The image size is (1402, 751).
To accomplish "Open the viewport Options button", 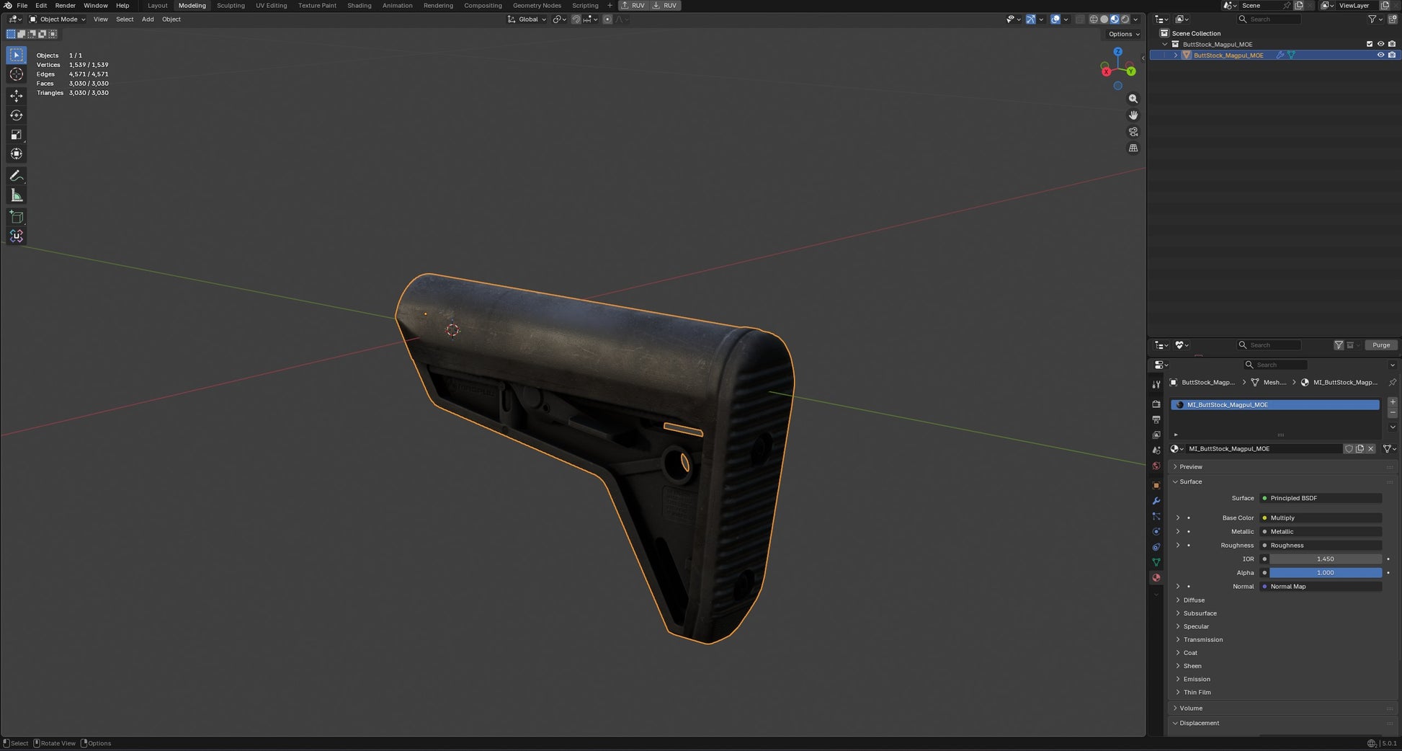I will point(1124,34).
